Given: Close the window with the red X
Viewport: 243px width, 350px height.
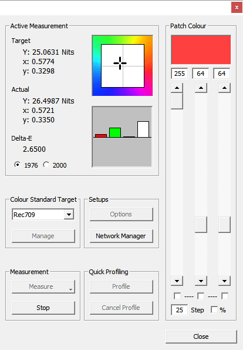Looking at the screenshot, I should pyautogui.click(x=237, y=8).
